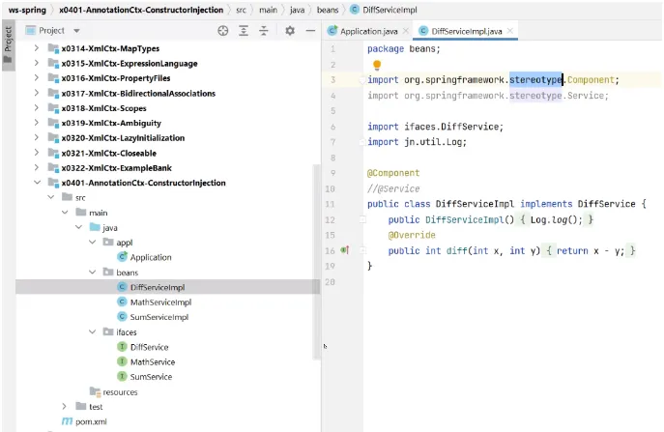Expand x0316-XmlCtx-PropertyFiles module
Viewport: 664px width, 432px height.
(x=37, y=78)
